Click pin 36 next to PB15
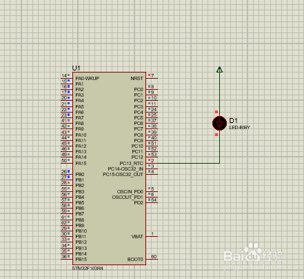 64,256
